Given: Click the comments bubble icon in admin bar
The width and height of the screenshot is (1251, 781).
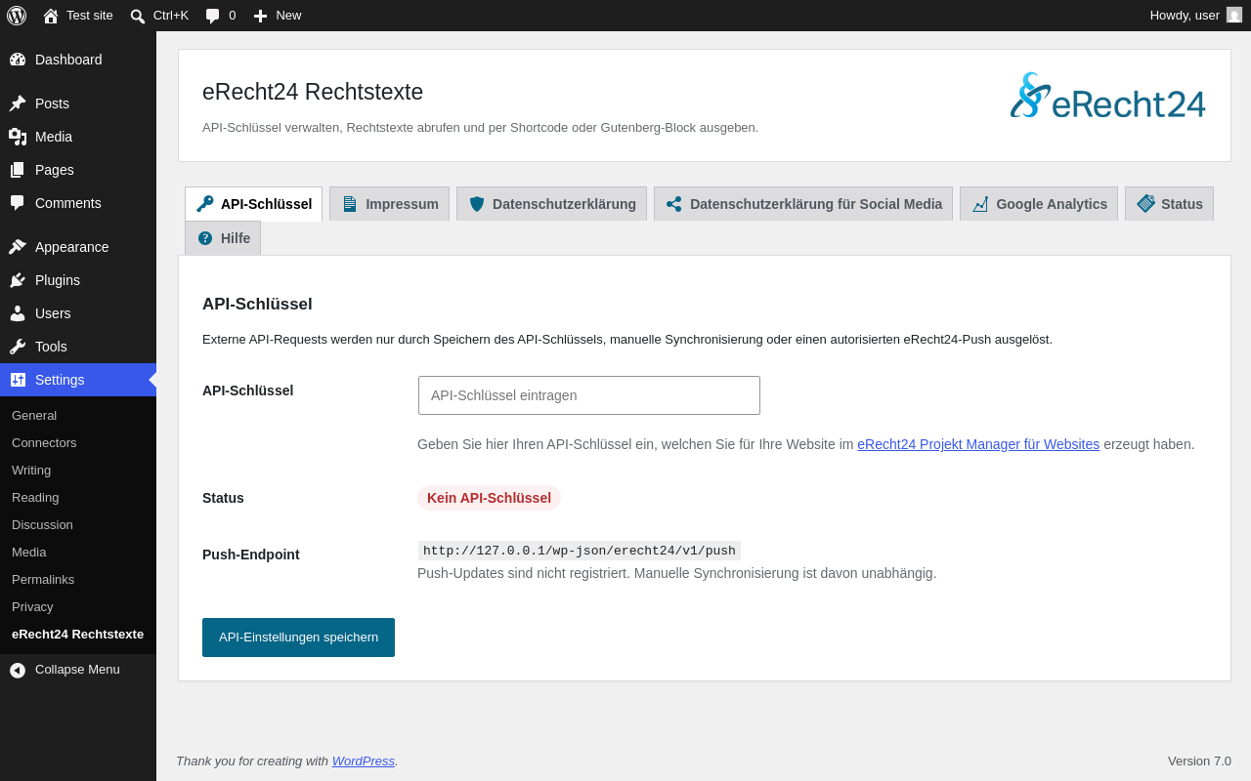Looking at the screenshot, I should coord(213,16).
